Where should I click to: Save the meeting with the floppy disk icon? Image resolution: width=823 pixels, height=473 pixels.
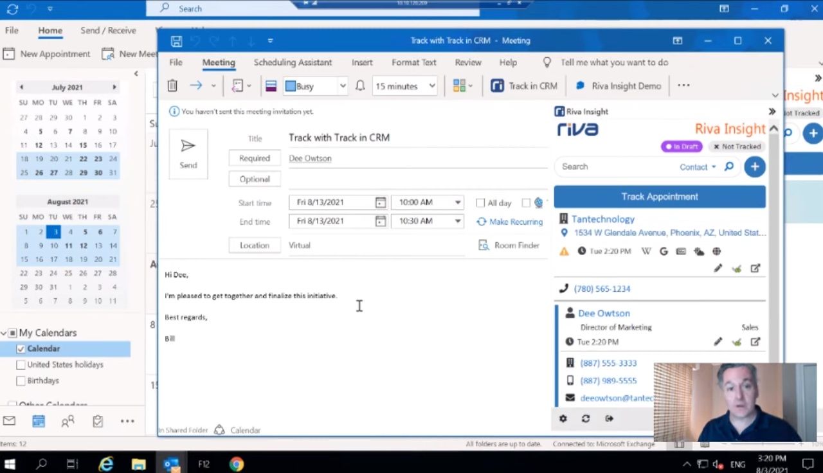176,41
